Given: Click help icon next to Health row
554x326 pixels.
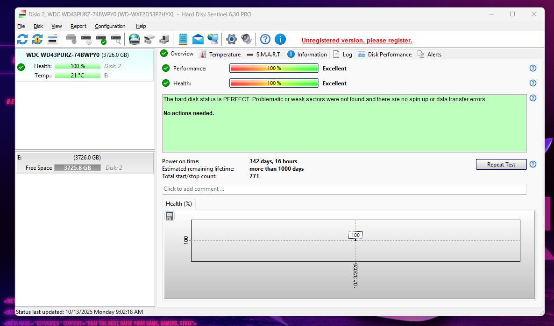Looking at the screenshot, I should coord(533,83).
